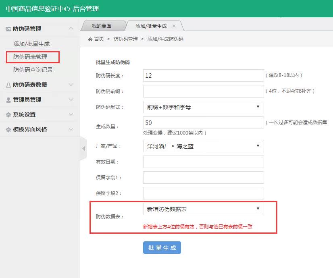Click the 防伪码表数据 sidebar heading
Screen dimensions: 333x278
pyautogui.click(x=30, y=85)
